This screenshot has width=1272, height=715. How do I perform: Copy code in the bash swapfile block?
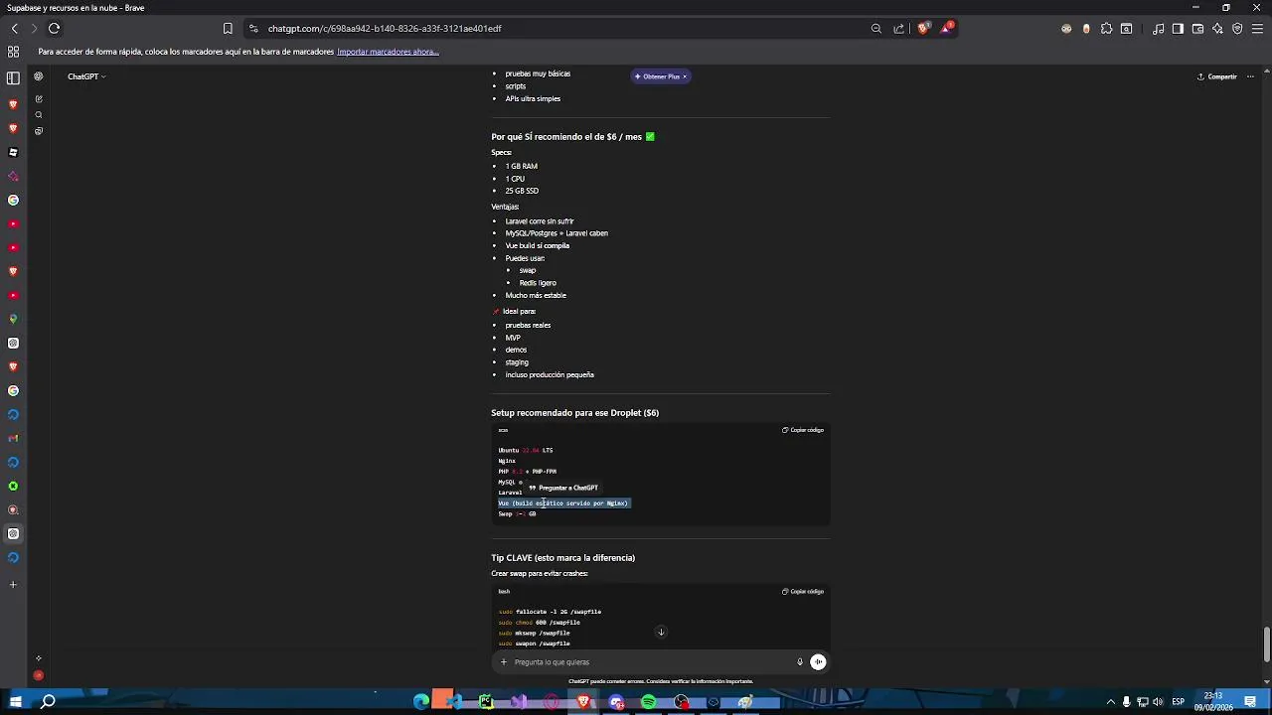click(x=803, y=591)
